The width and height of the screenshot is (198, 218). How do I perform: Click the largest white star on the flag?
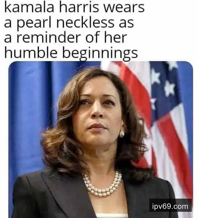[x=169, y=88]
